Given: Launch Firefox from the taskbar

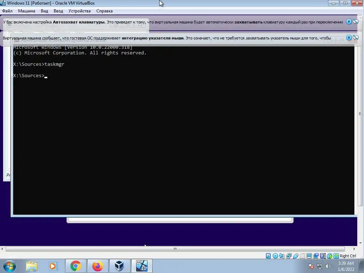Looking at the screenshot, I should [97, 266].
